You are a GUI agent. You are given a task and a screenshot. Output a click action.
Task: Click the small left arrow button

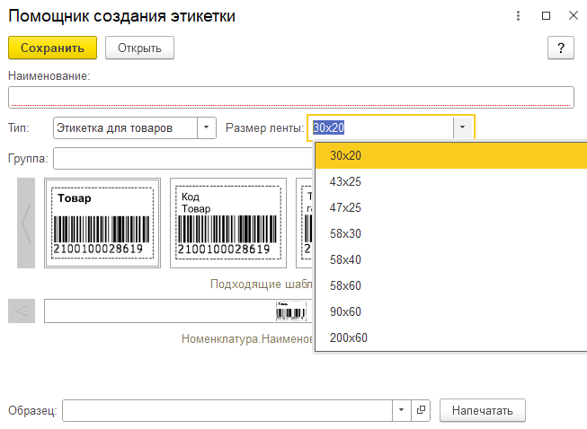22,311
